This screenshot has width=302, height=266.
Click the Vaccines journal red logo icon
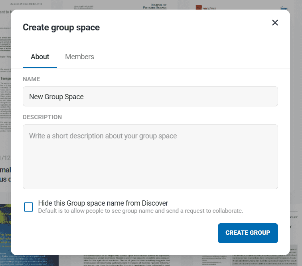[198, 7]
